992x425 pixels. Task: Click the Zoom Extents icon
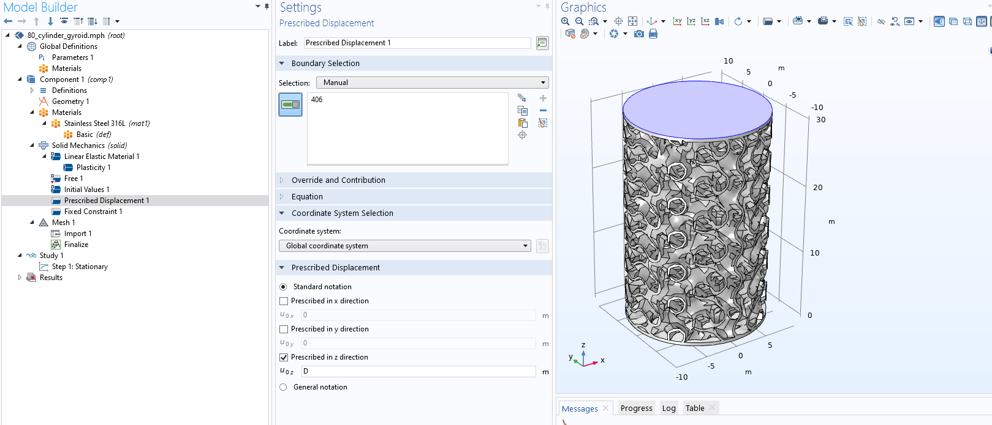[632, 21]
